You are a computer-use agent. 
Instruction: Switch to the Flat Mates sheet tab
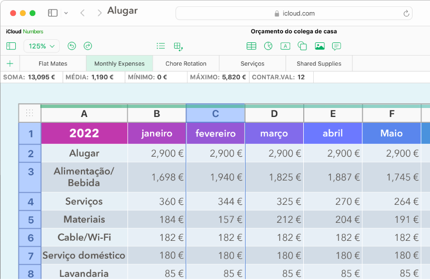click(x=53, y=64)
